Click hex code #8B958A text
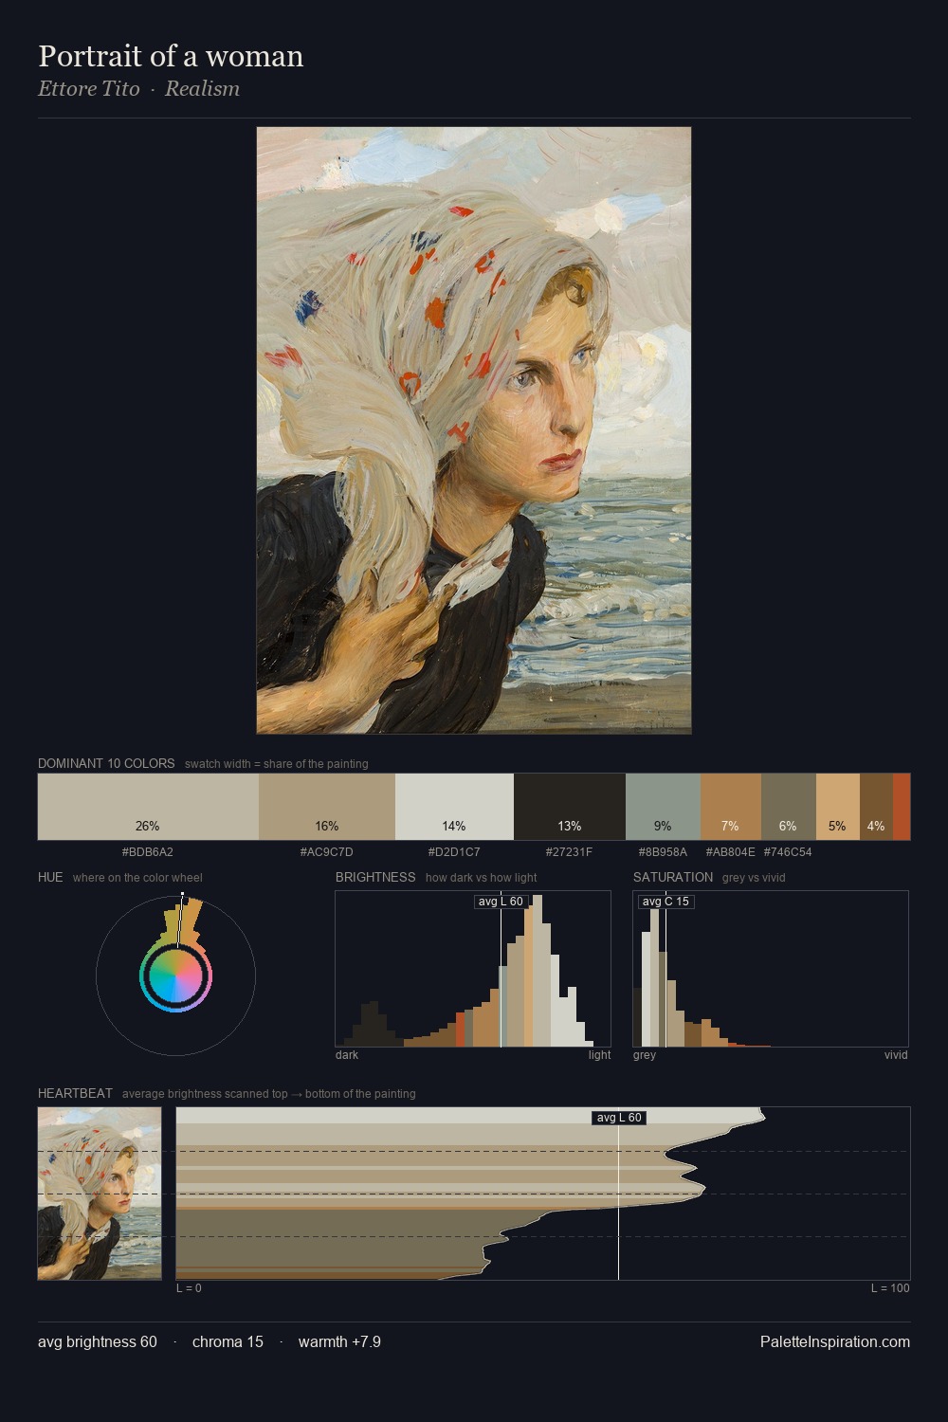This screenshot has width=948, height=1422. click(663, 852)
